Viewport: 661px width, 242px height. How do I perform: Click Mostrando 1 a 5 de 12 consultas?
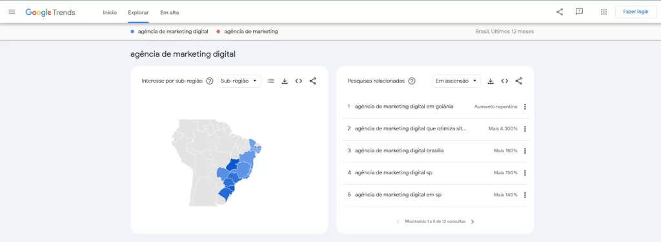(x=435, y=221)
